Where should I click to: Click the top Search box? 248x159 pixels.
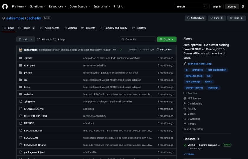point(192,6)
